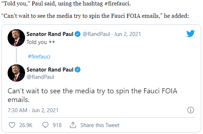The image size is (203, 134).
Task: Open the lower Rand Paul avatar
Action: click(x=16, y=73)
